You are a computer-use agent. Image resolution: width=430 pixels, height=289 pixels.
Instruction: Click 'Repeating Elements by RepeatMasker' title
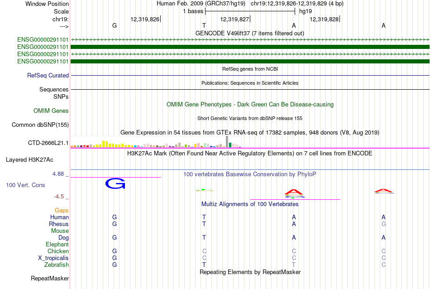click(250, 272)
